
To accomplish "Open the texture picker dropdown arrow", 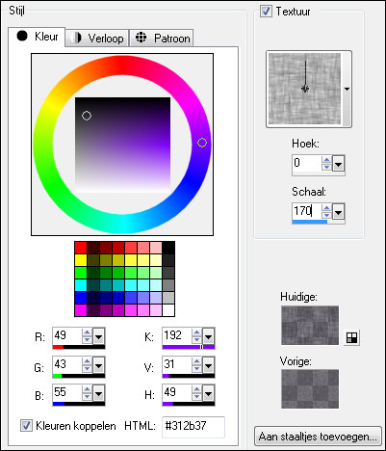I will (347, 89).
